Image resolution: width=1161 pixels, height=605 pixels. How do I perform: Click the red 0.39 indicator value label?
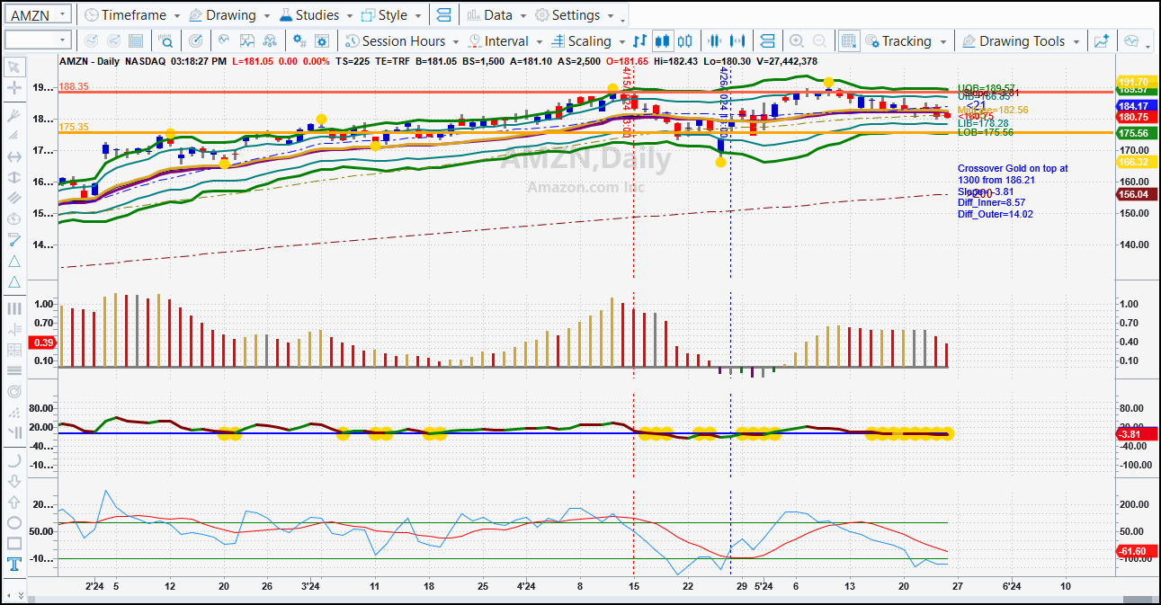point(44,343)
